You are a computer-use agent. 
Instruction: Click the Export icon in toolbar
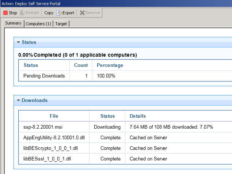(x=59, y=13)
